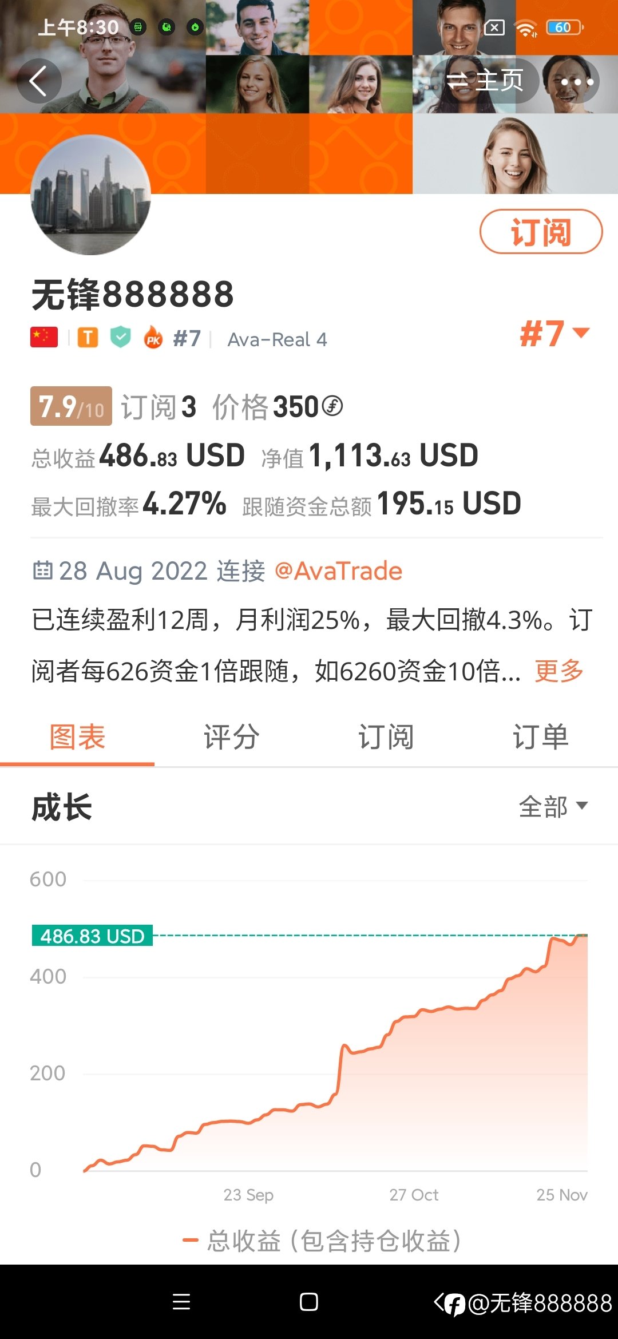Open the @AvaTrade broker link
Screen dimensions: 618x1339
tap(339, 571)
